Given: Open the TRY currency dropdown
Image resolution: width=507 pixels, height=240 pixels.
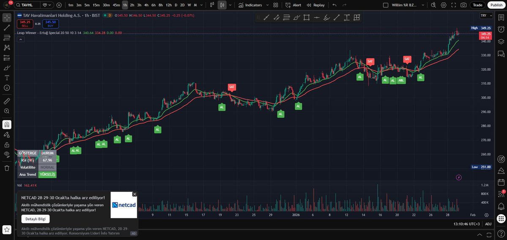Looking at the screenshot, I should (486, 16).
